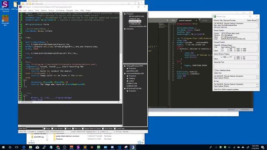Toggle Require Enter For Search checkbox

83,129
